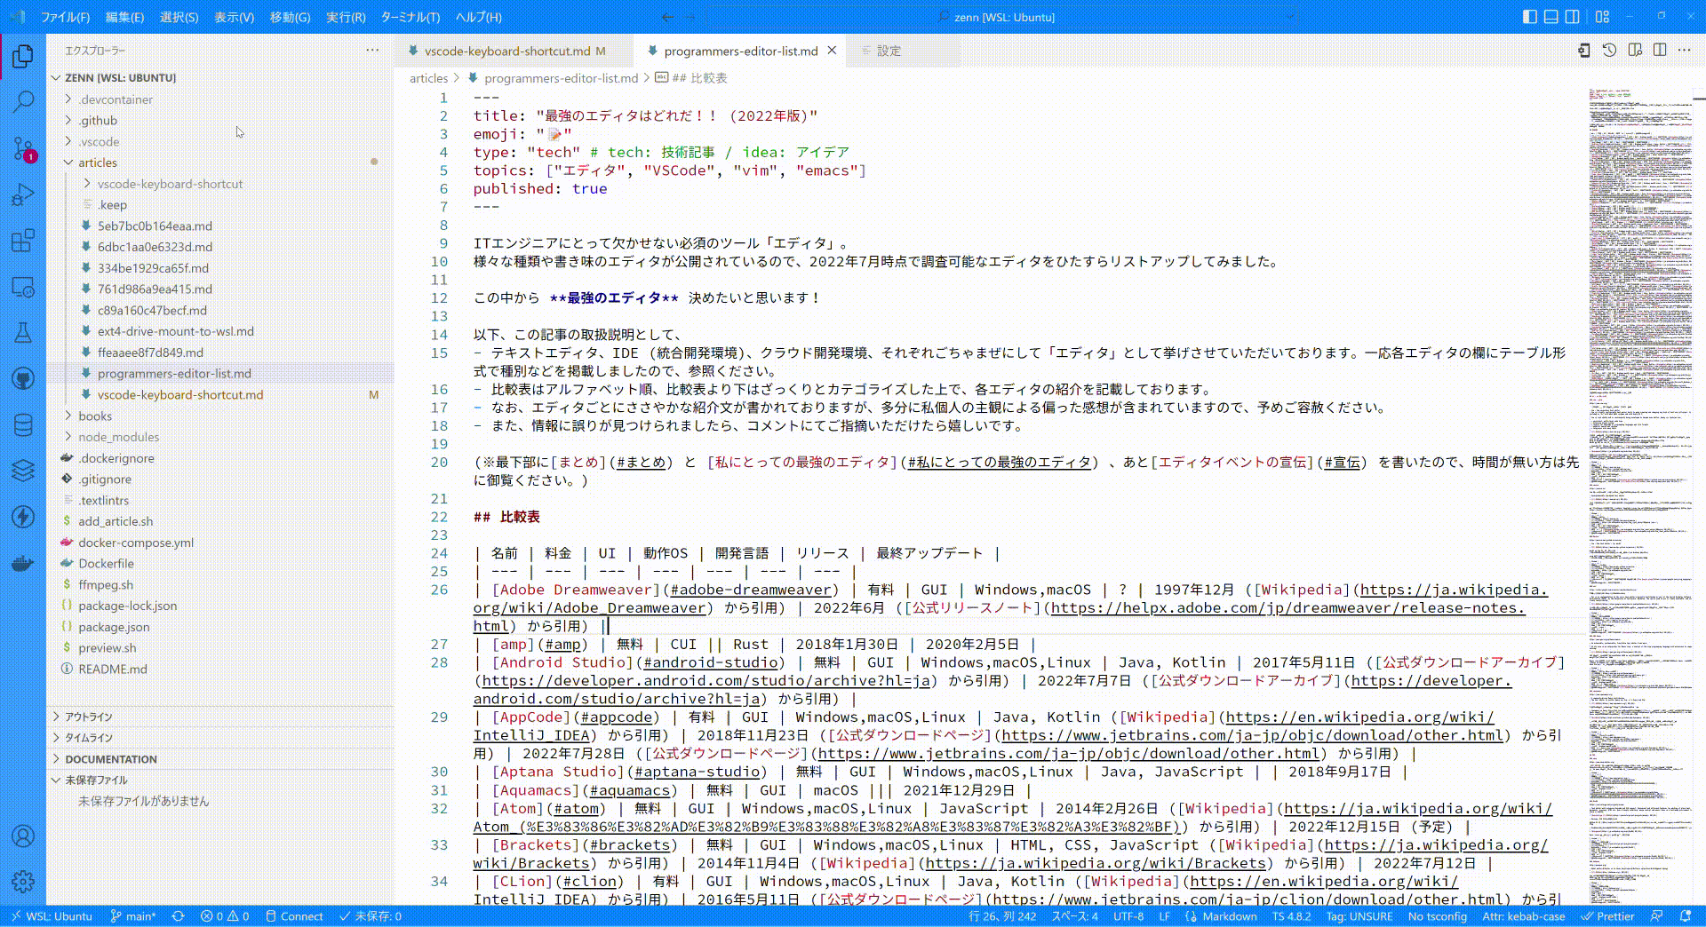Open the stacked layers view in activity bar
1706x927 pixels.
(23, 471)
